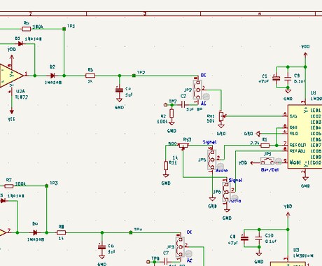Viewport: 322px width, 266px height.
Task: Click test point TP4 marker
Action: coord(130,232)
